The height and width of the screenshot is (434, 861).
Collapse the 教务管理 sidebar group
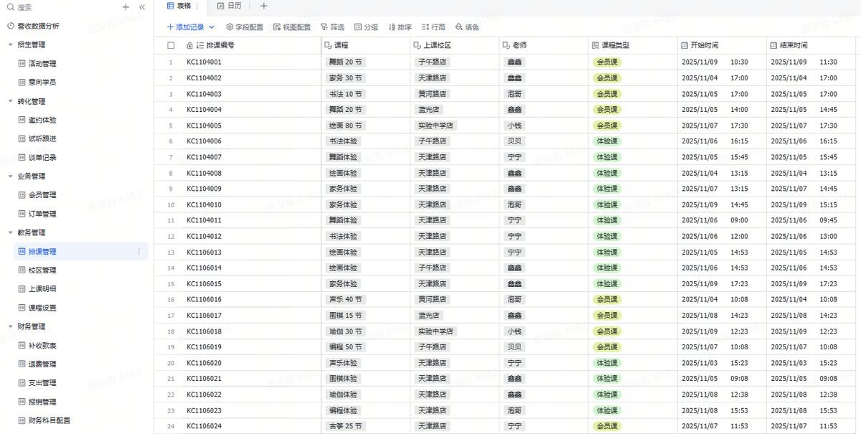point(10,232)
